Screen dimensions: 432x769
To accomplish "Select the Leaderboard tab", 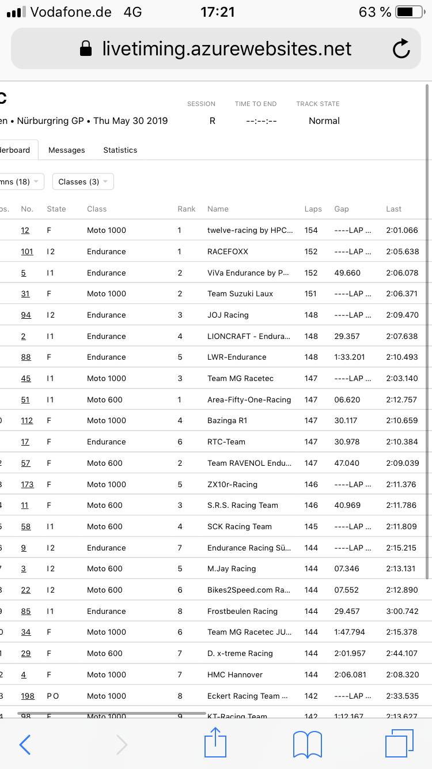I will pos(16,150).
